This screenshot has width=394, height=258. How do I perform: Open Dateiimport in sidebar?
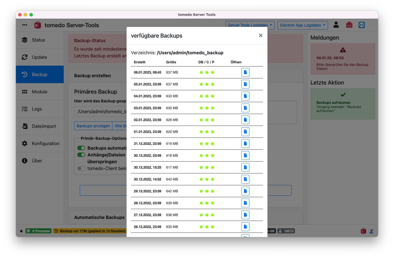[40, 126]
